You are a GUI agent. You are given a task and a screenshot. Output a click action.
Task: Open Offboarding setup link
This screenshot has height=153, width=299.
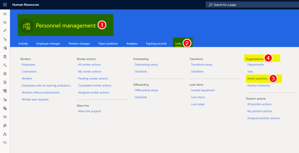(146, 90)
